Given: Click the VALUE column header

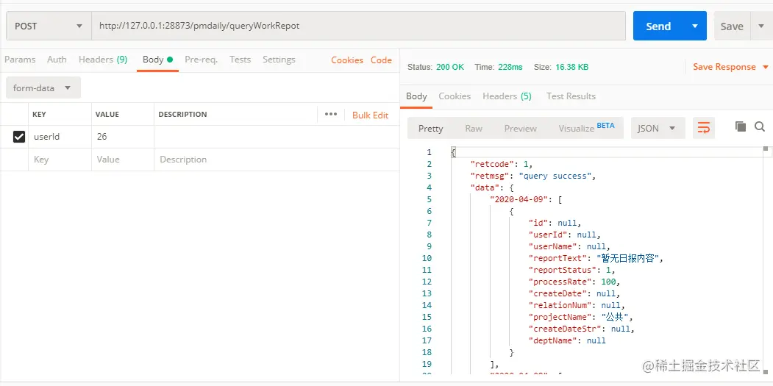Looking at the screenshot, I should point(107,115).
